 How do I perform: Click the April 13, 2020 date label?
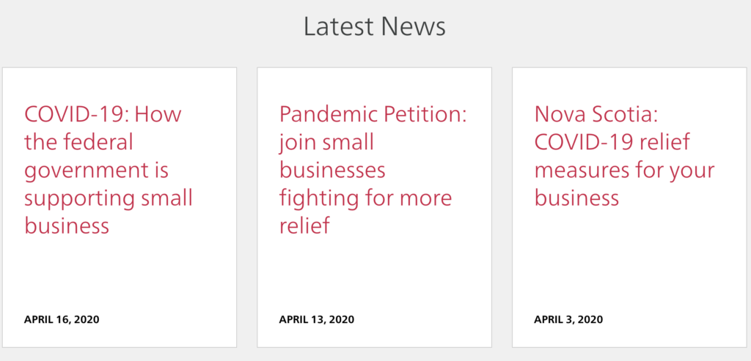click(317, 319)
